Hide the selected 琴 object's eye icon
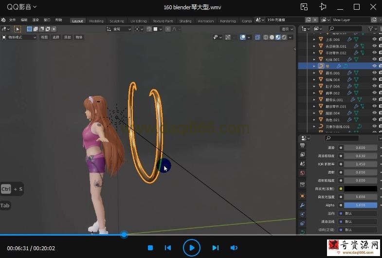 tap(374, 66)
